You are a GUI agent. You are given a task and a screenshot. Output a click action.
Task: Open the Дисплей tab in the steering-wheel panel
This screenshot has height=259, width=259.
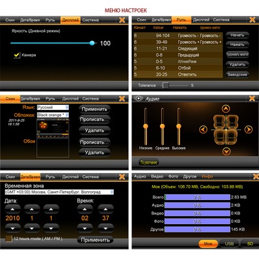click(201, 19)
